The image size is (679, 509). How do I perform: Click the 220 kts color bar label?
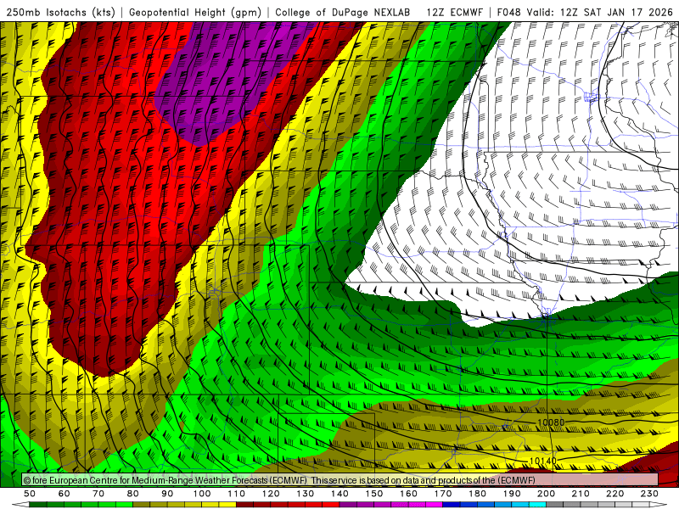tap(615, 494)
